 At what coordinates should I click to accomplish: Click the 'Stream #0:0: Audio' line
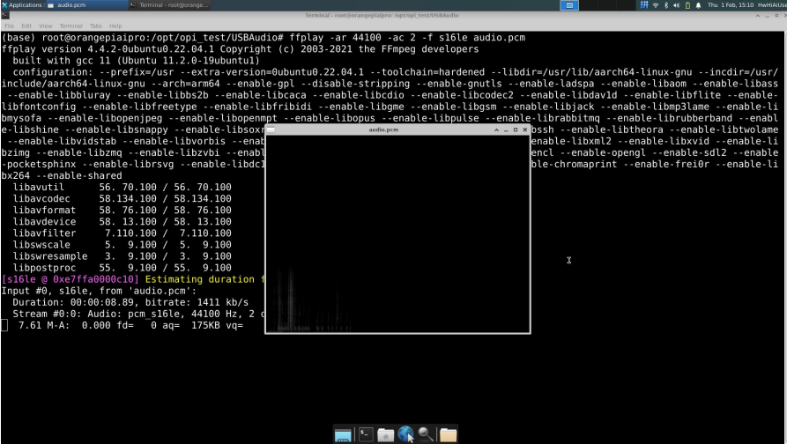click(138, 314)
